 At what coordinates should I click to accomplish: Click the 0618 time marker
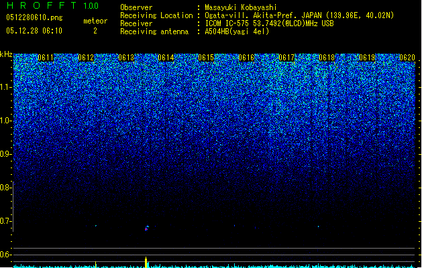click(327, 58)
